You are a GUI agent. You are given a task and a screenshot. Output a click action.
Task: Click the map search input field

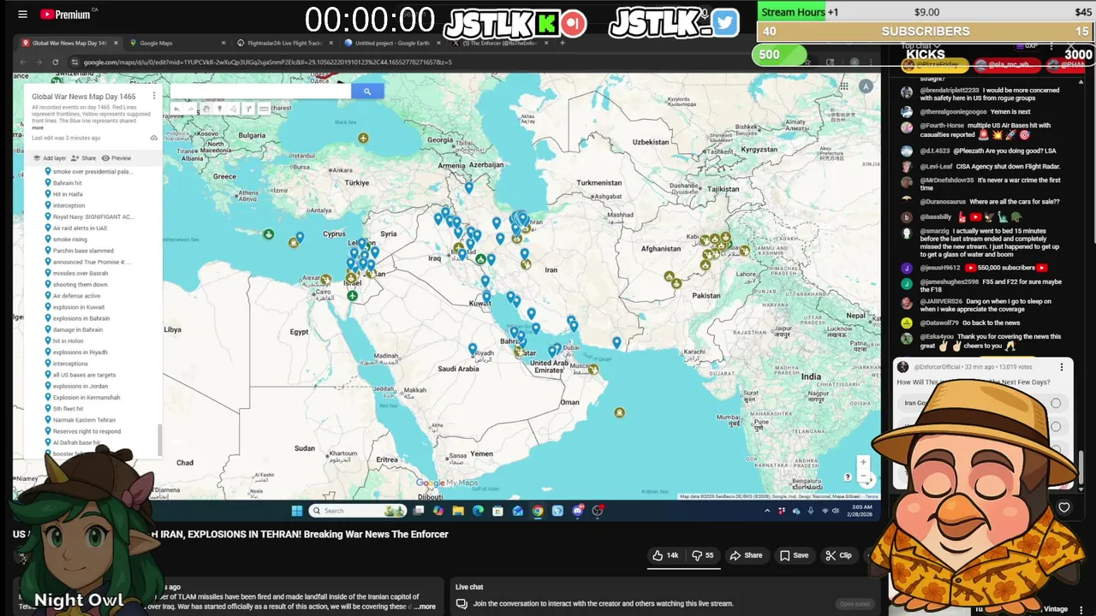tap(260, 92)
